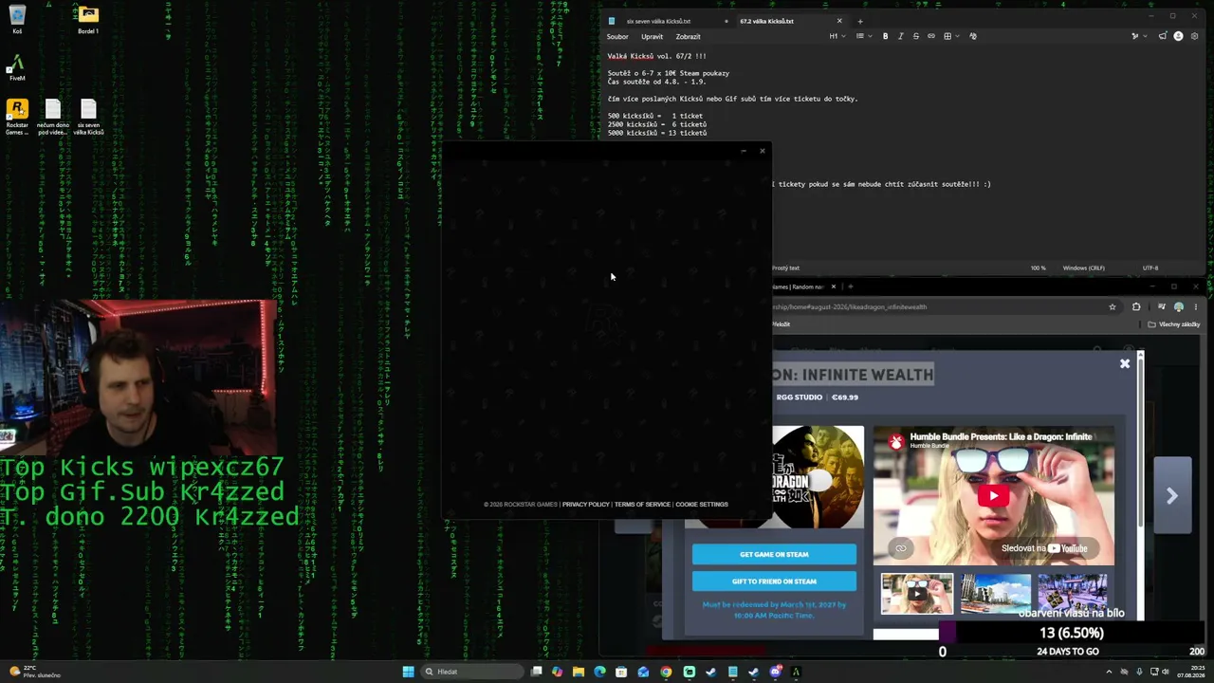1214x683 pixels.
Task: Open the Koš recycle bin desktop icon
Action: tap(17, 19)
